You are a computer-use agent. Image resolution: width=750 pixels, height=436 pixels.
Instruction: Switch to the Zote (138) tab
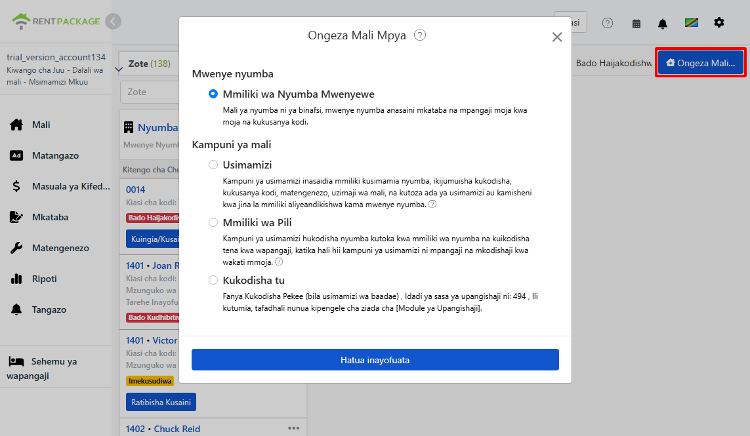[x=149, y=64]
